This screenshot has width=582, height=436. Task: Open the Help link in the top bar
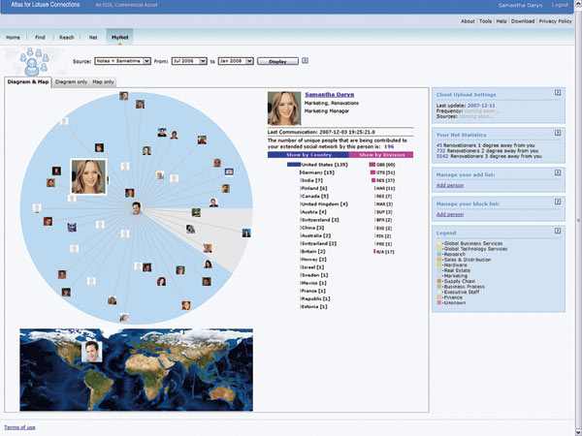tap(501, 21)
